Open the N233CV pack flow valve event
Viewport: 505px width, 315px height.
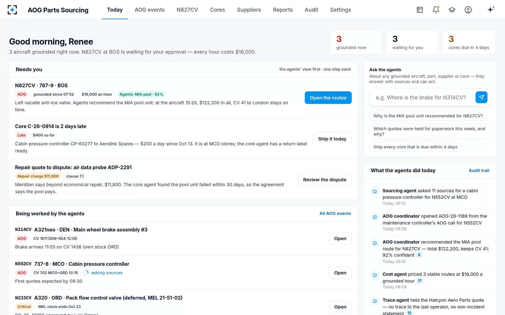point(340,307)
